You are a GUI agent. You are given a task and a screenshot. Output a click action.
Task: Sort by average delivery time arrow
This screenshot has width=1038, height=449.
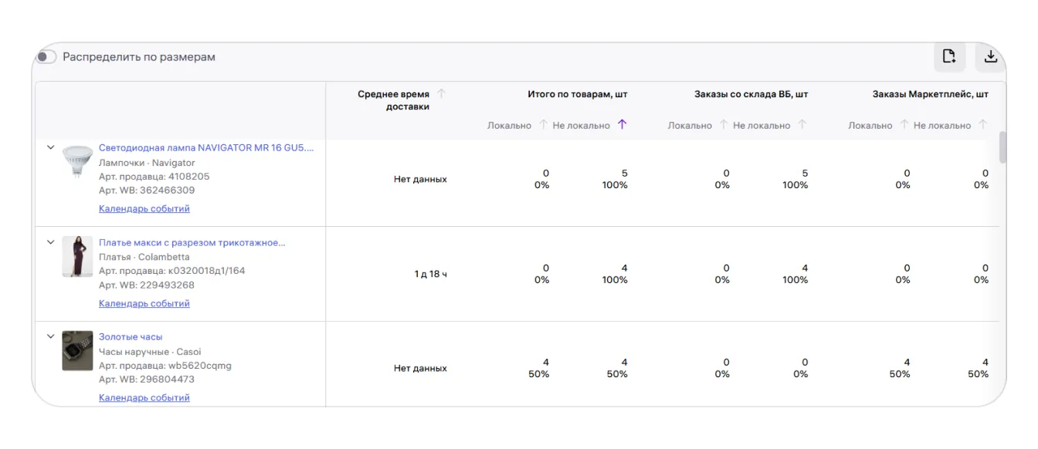click(441, 94)
